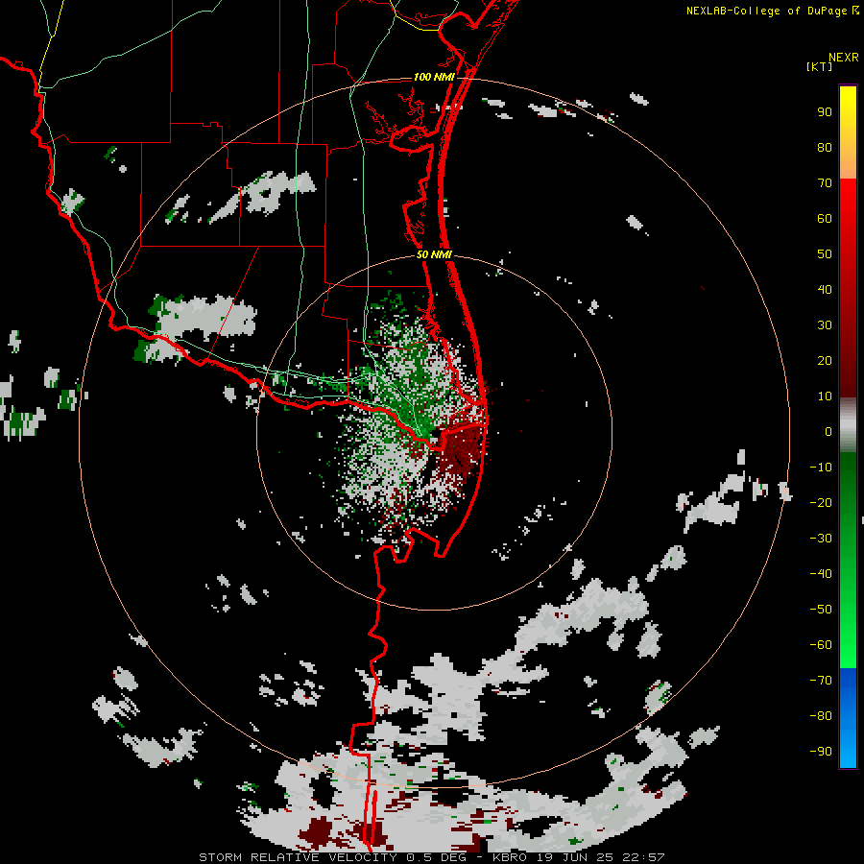Viewport: 864px width, 864px height.
Task: Click the -40 scale label
Action: click(821, 574)
